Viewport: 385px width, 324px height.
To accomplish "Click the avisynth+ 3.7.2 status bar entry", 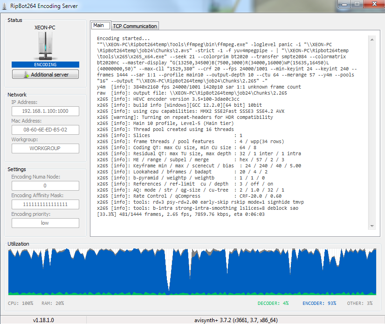I will tap(236, 320).
